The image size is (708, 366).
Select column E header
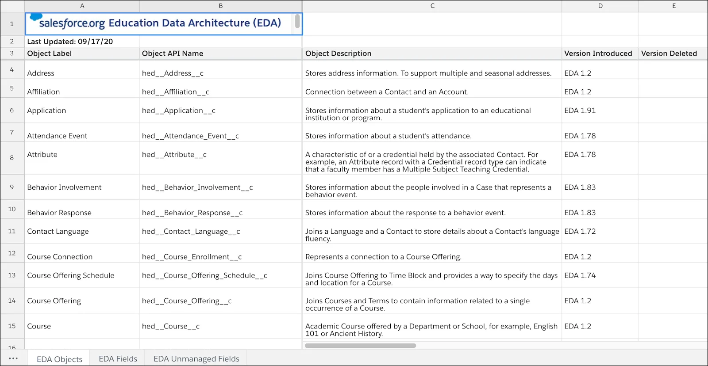pyautogui.click(x=673, y=6)
